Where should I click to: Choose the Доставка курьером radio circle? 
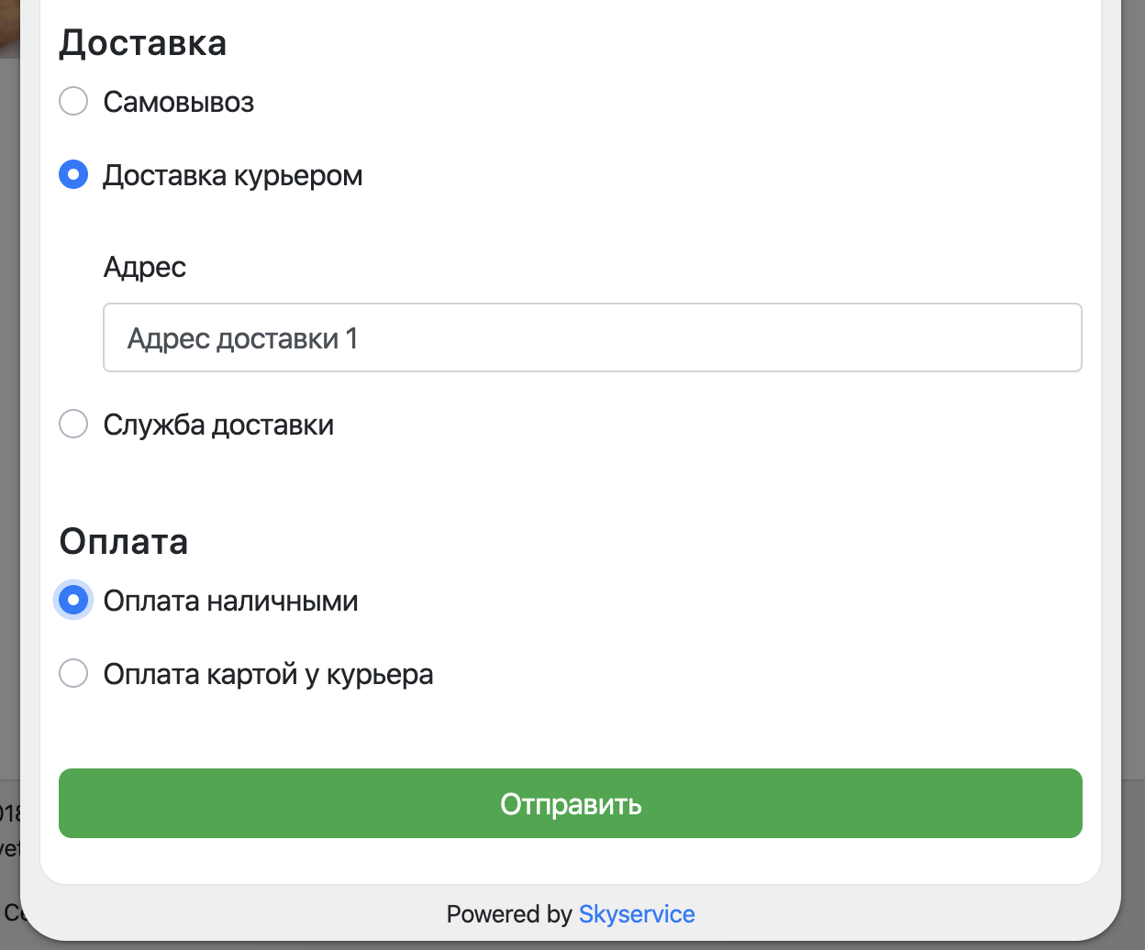73,174
